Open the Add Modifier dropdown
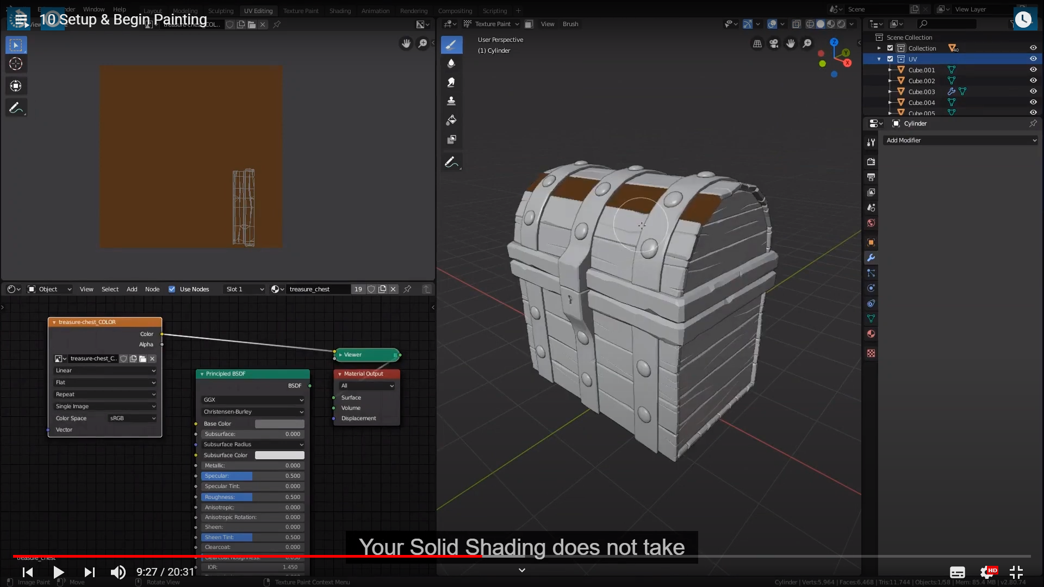The image size is (1044, 587). tap(961, 140)
